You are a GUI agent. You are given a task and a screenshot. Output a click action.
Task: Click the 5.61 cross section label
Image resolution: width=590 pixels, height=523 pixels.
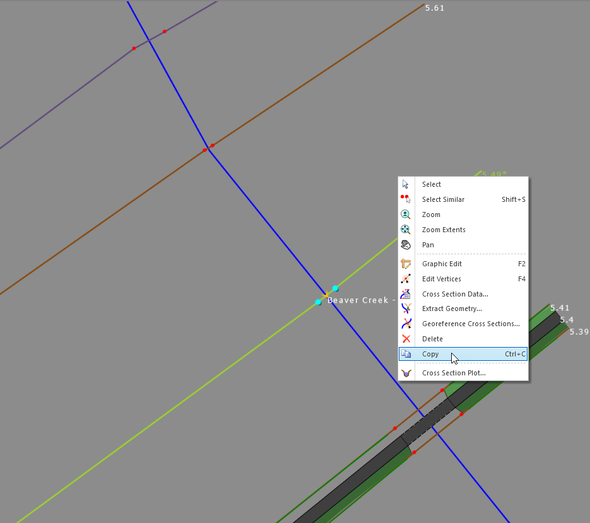[x=435, y=8]
